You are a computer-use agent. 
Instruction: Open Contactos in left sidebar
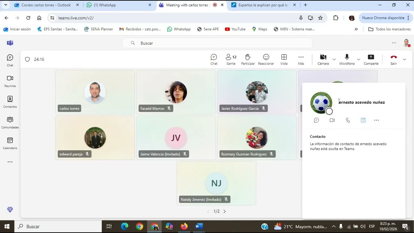(10, 102)
